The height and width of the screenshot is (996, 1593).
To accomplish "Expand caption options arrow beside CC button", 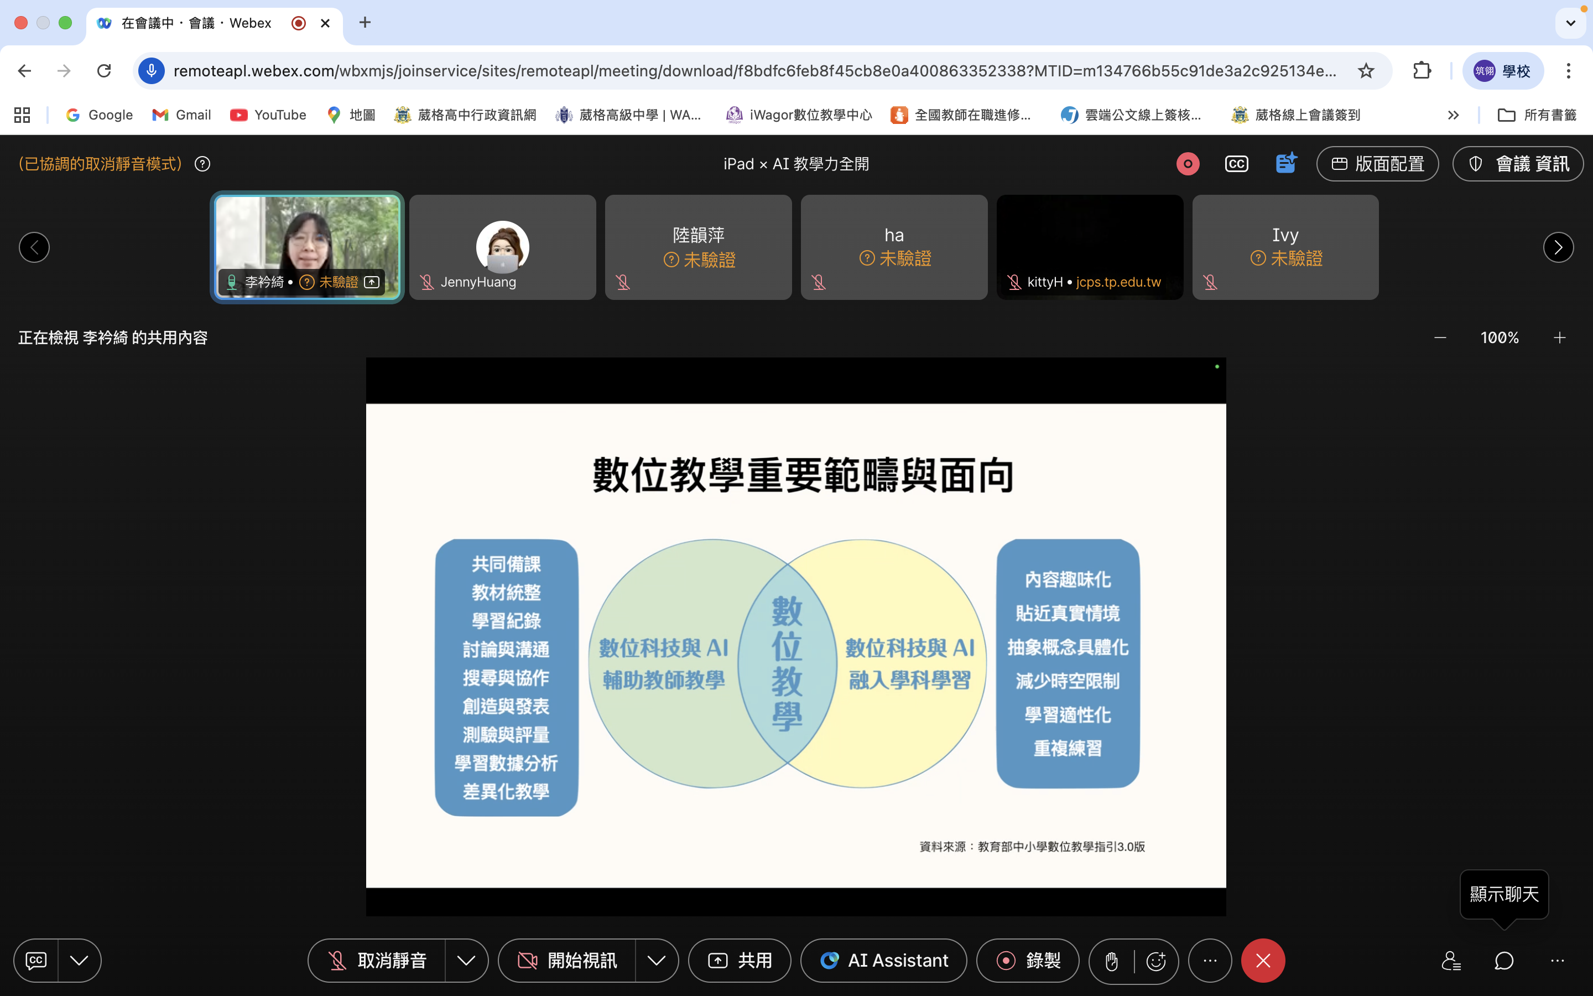I will [79, 961].
